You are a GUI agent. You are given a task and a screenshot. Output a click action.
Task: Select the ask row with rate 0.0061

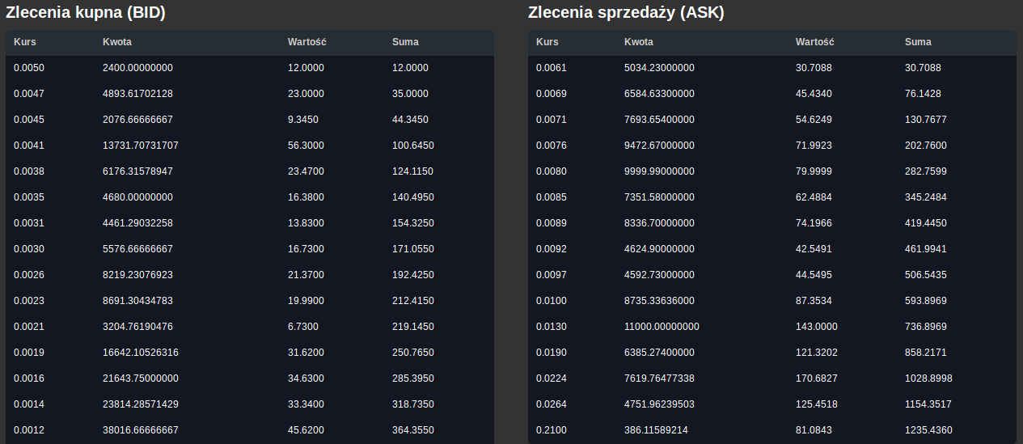[x=772, y=68]
